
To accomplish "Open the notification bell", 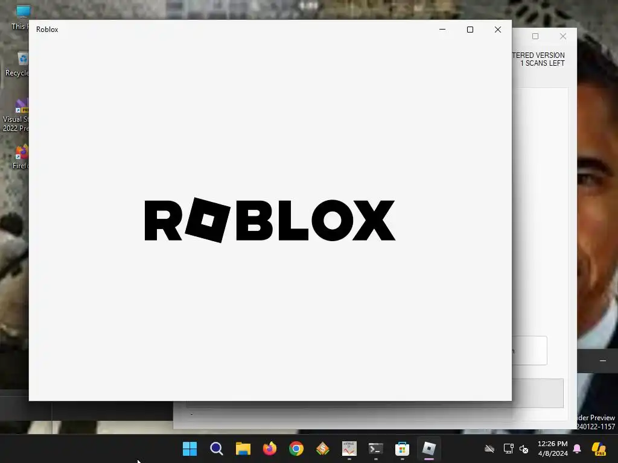I will click(x=577, y=449).
